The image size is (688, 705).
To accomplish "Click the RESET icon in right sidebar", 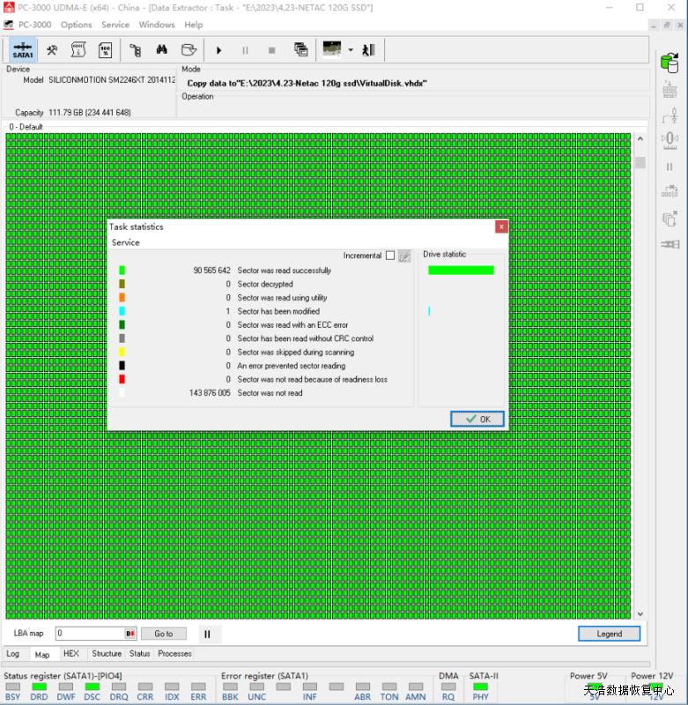I will (670, 89).
